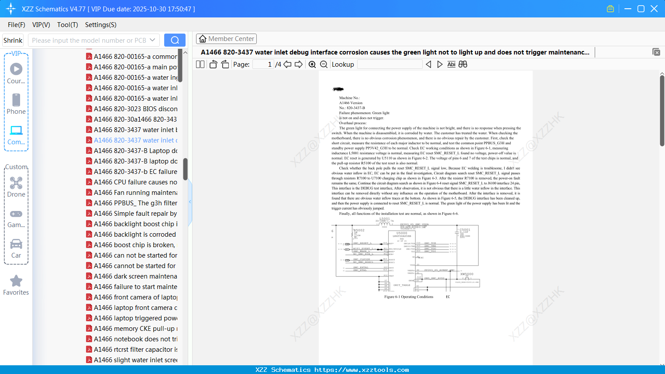
Task: Open 'A1466 820-3437-B Laptop' document
Action: [x=131, y=151]
